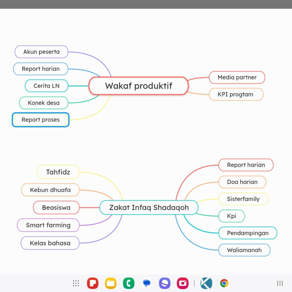The width and height of the screenshot is (292, 292).
Task: Open the blue Messages app
Action: pyautogui.click(x=147, y=283)
